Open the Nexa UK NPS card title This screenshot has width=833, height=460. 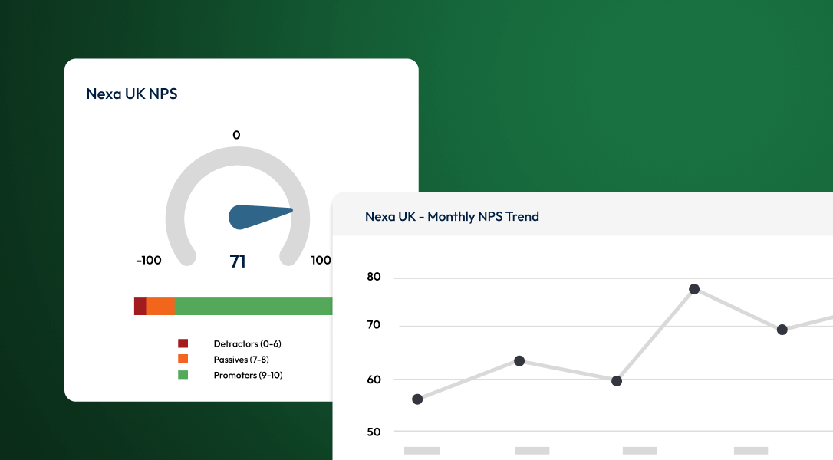coord(131,93)
